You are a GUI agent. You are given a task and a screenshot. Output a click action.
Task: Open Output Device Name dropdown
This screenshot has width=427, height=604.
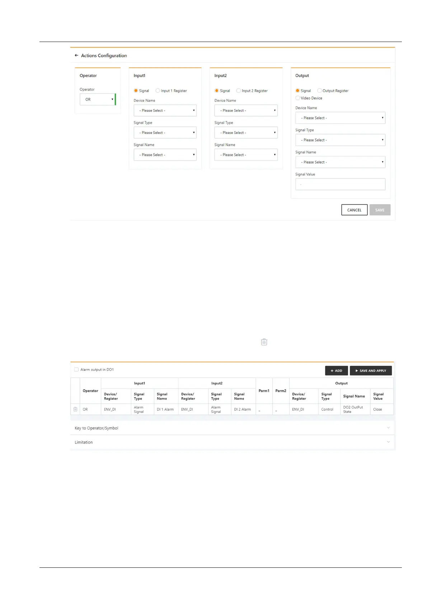340,118
